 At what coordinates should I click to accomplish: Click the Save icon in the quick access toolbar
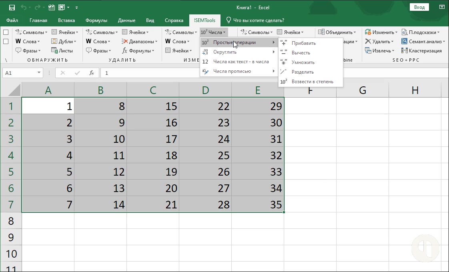tap(12, 7)
